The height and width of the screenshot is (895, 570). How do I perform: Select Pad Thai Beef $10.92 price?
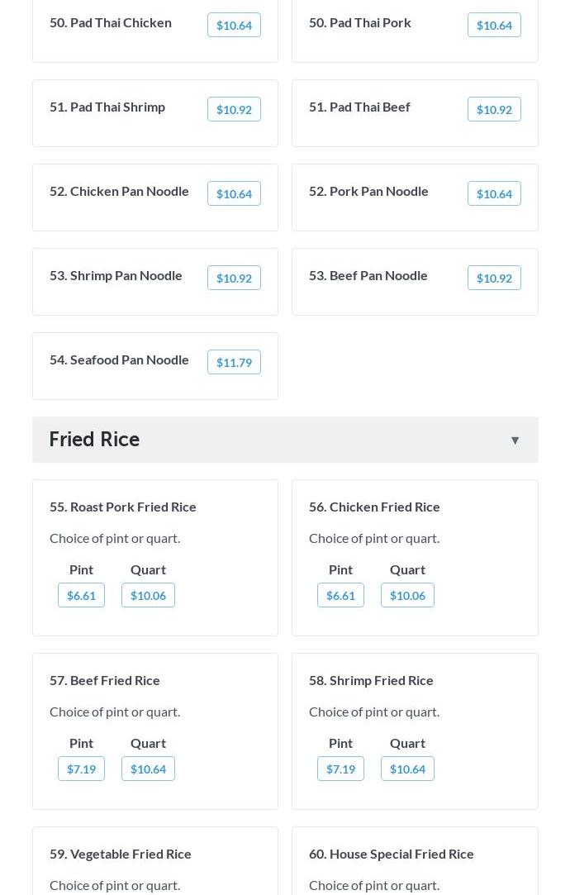tap(494, 110)
